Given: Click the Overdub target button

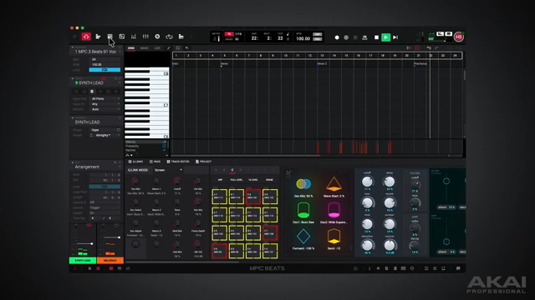Looking at the screenshot, I should [346, 37].
